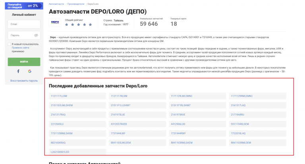Viewport: 305px width, 164px height.
Task: Click the unique parts count "59 646"
Action: pyautogui.click(x=149, y=24)
